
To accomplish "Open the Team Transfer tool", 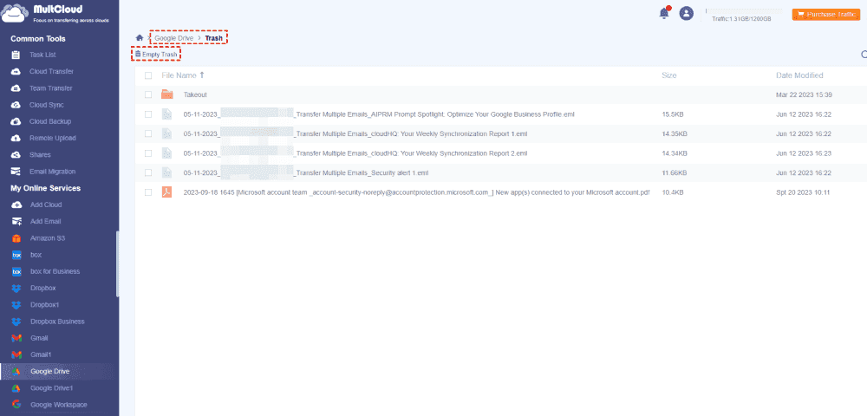I will pyautogui.click(x=51, y=88).
